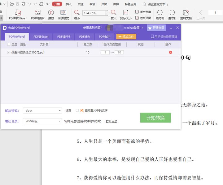Click the 使用遇到问题? help link
The width and height of the screenshot is (223, 185).
click(92, 28)
